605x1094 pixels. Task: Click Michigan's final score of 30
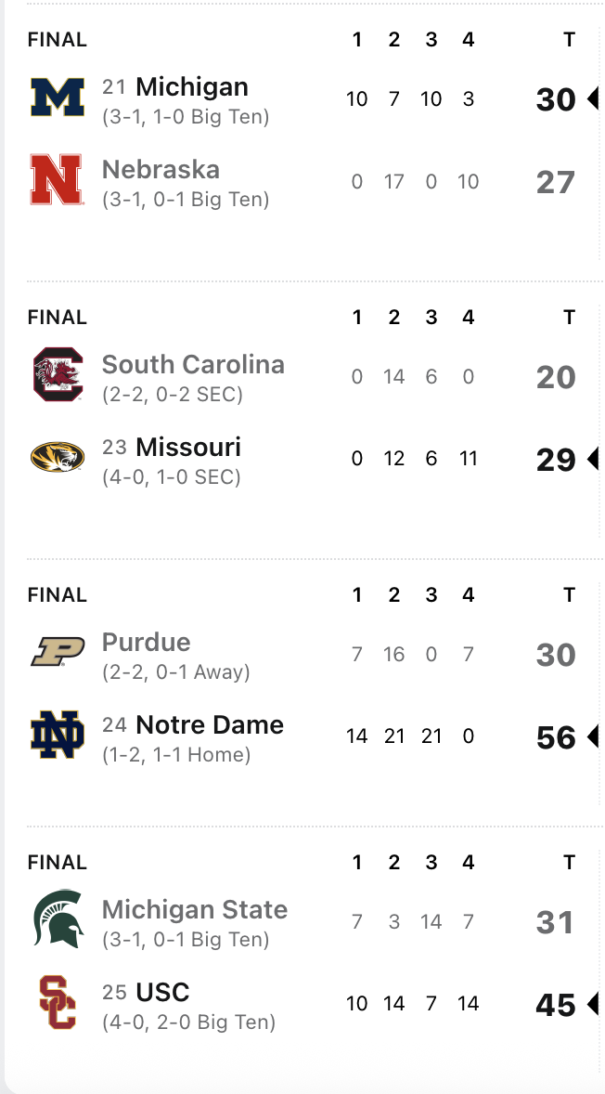coord(556,99)
